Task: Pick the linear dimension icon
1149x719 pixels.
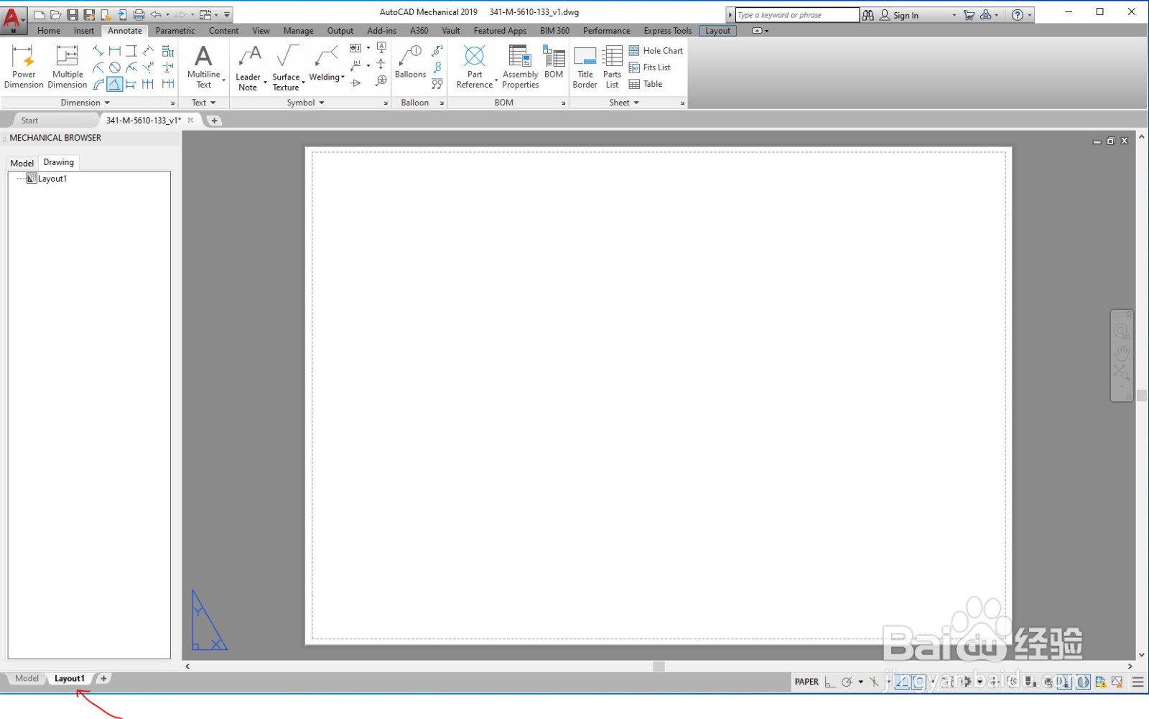Action: pyautogui.click(x=115, y=51)
